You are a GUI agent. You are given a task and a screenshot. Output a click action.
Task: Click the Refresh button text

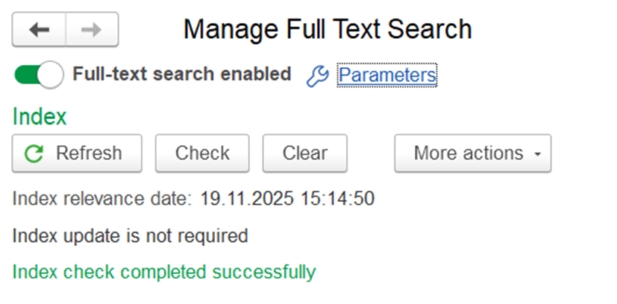click(x=89, y=153)
